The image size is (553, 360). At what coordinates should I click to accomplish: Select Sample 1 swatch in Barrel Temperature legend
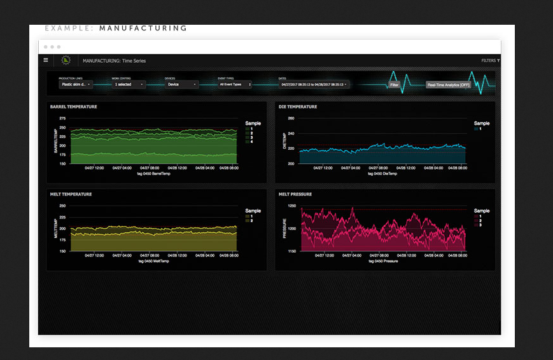point(248,129)
